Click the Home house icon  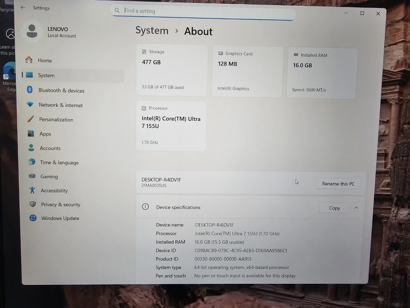(29, 60)
